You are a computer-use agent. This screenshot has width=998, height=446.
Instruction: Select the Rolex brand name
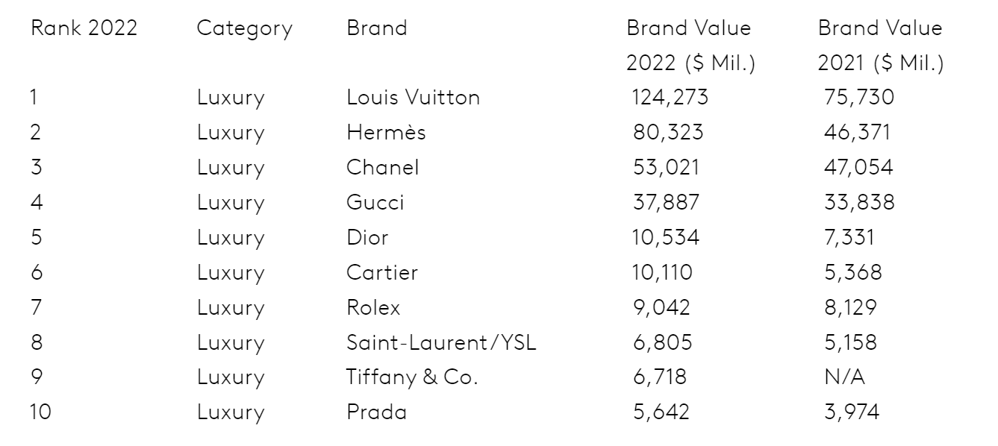374,308
